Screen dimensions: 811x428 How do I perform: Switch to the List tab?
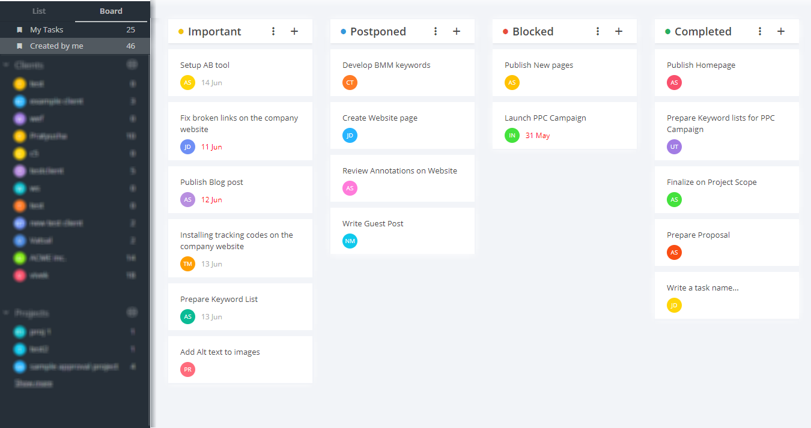tap(38, 10)
